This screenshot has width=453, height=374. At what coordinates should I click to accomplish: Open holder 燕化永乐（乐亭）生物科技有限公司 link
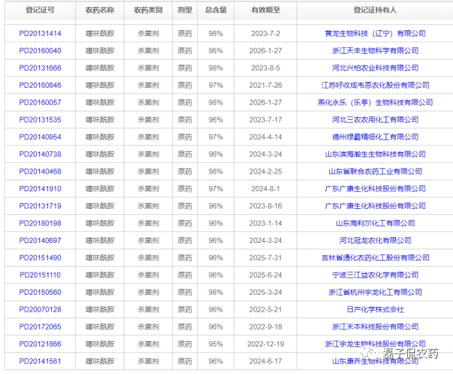375,103
